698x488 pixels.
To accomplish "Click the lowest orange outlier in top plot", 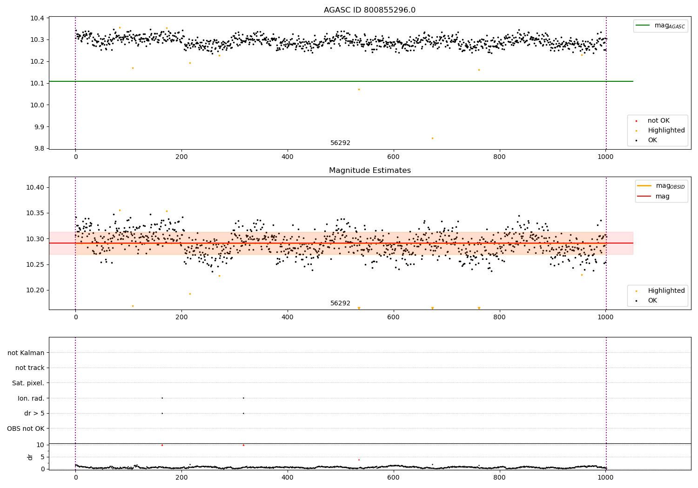I will [x=432, y=138].
